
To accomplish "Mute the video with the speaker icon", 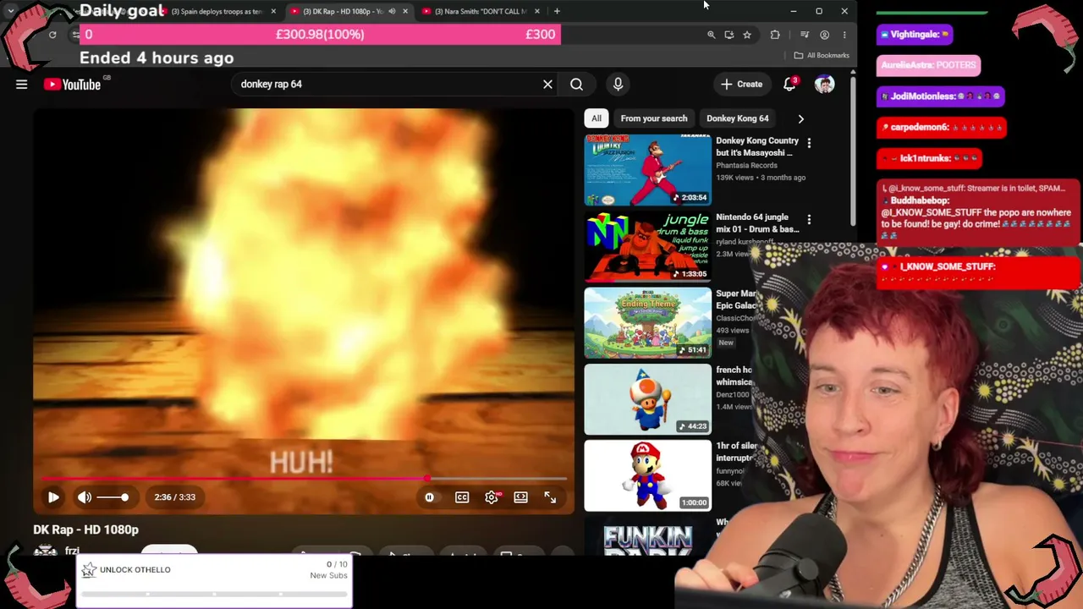I will point(85,497).
